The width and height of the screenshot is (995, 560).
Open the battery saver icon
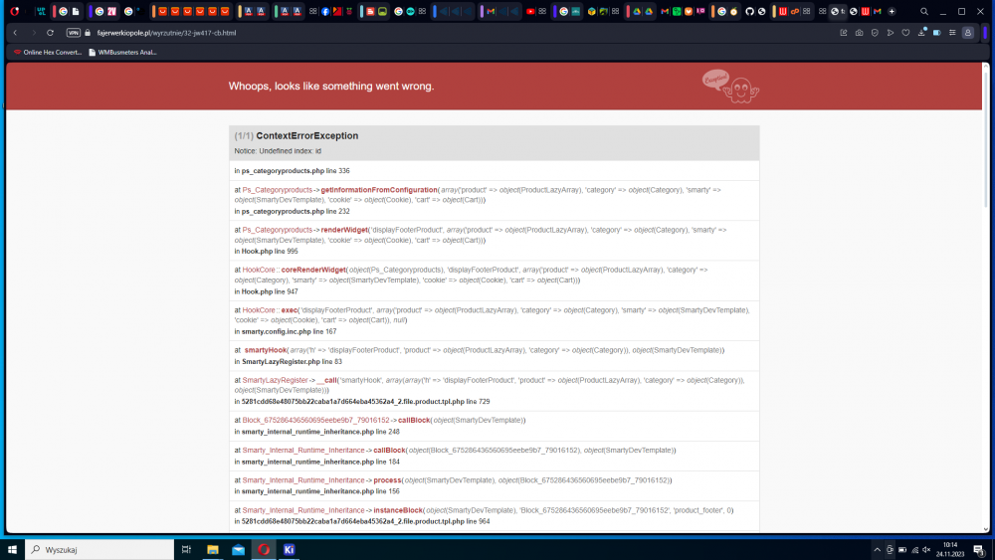tap(936, 33)
